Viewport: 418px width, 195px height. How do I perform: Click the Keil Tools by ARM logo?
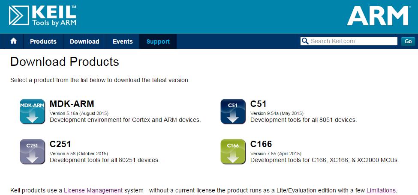coord(42,16)
